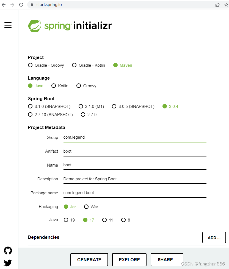
Task: Select Spring Boot 3.1.0 (SNAPSHOT)
Action: click(49, 107)
